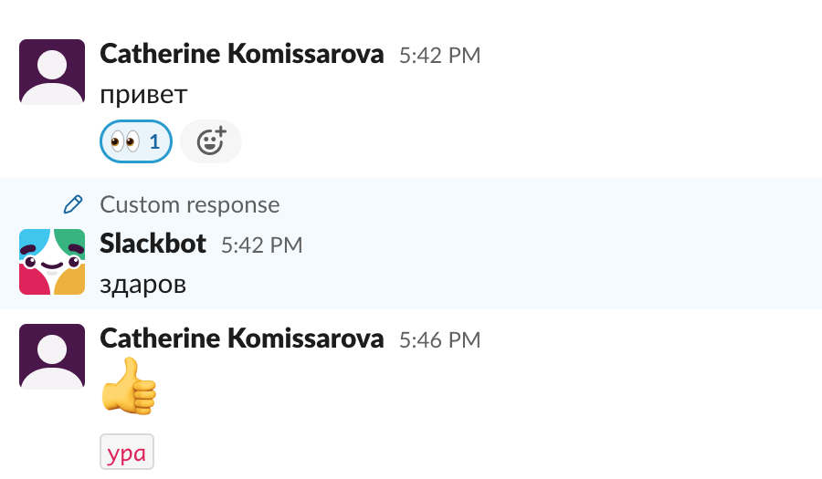
Task: Open Catherine Komissarova's name on the 5:46 PM message
Action: tap(241, 338)
